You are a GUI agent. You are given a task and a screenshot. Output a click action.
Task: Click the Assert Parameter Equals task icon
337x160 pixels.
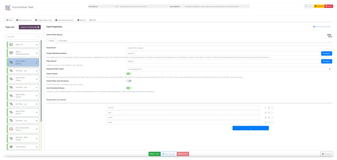tap(11, 129)
